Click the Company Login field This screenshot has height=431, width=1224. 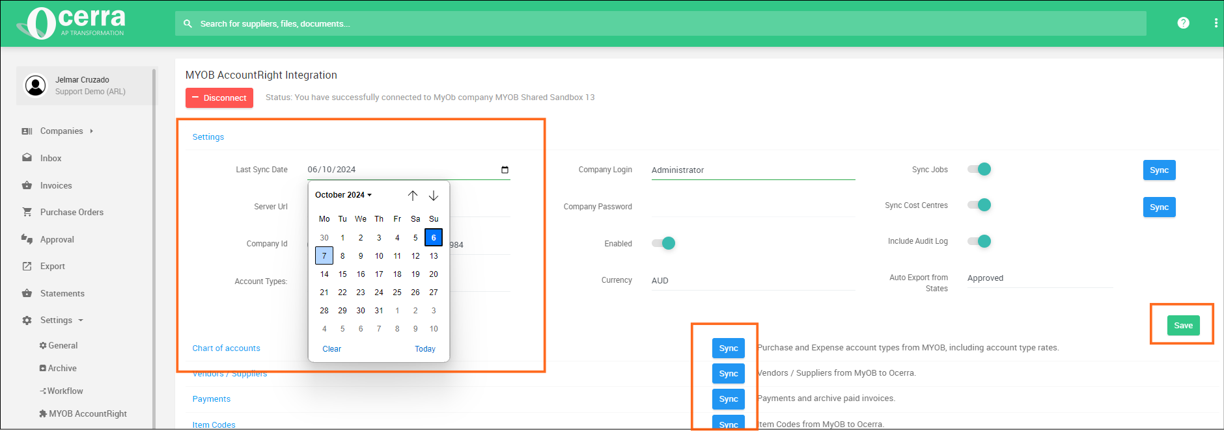[x=753, y=170]
